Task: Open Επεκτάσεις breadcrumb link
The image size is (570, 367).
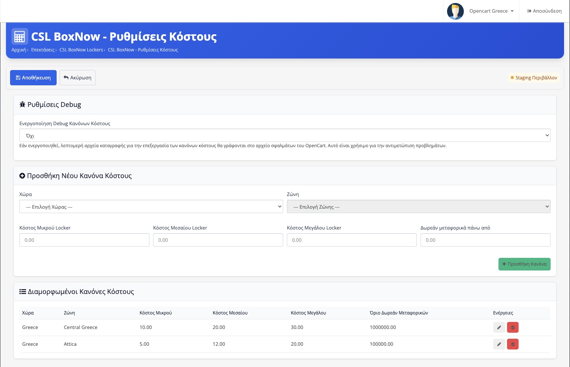Action: coord(43,50)
